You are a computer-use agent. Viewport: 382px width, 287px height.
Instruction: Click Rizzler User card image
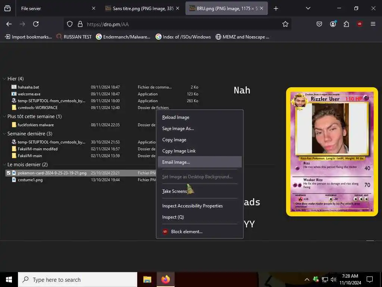point(332,152)
